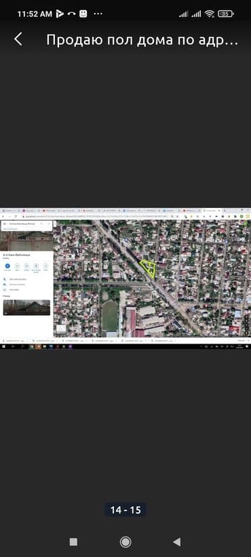Go home with the circle navigation button

pyautogui.click(x=125, y=541)
